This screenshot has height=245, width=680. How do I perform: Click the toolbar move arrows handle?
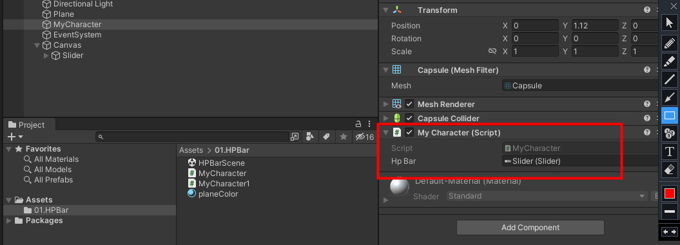coord(670,232)
